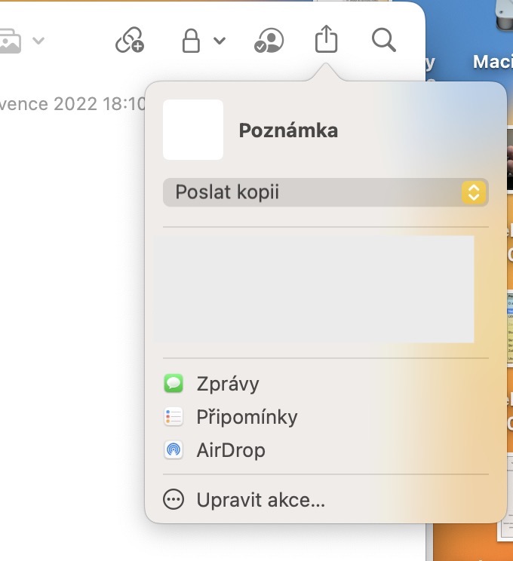Click the media photo icon in toolbar
This screenshot has height=561, width=513.
pyautogui.click(x=11, y=41)
